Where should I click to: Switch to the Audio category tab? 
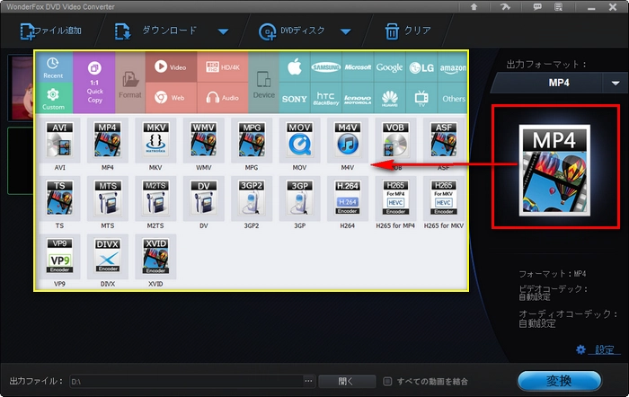[x=221, y=97]
